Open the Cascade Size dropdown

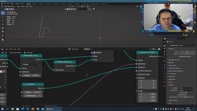tap(186, 90)
